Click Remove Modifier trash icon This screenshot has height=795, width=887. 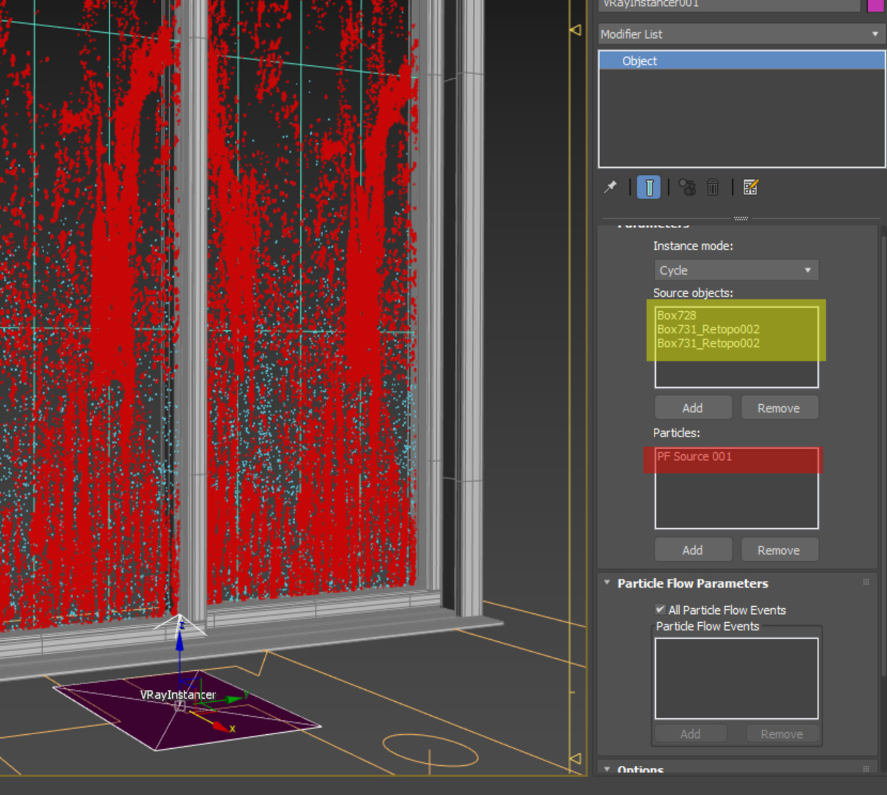pos(713,187)
